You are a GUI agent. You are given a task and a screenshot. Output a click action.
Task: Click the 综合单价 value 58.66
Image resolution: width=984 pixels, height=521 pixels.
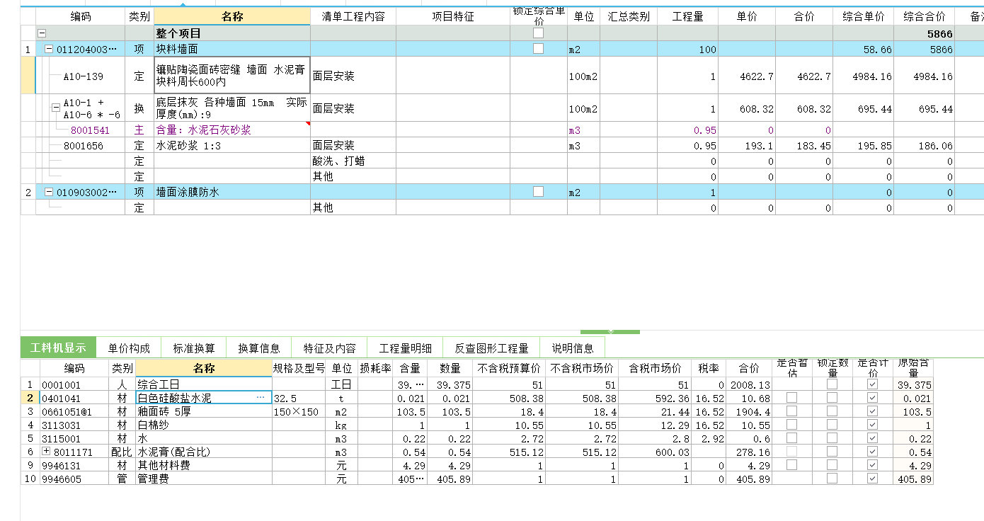click(863, 50)
